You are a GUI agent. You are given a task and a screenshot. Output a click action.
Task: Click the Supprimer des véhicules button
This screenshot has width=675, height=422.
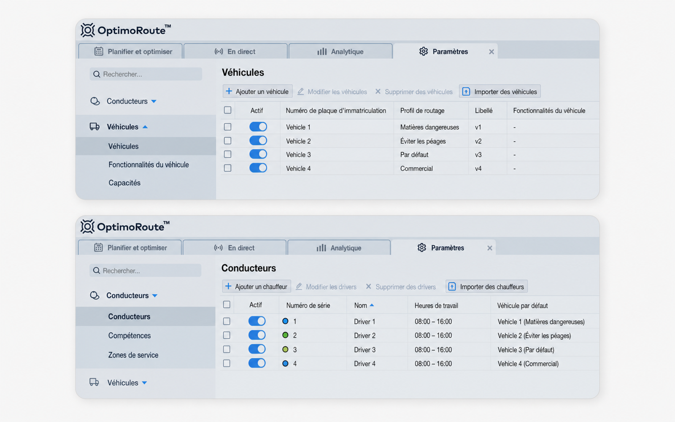click(x=414, y=92)
